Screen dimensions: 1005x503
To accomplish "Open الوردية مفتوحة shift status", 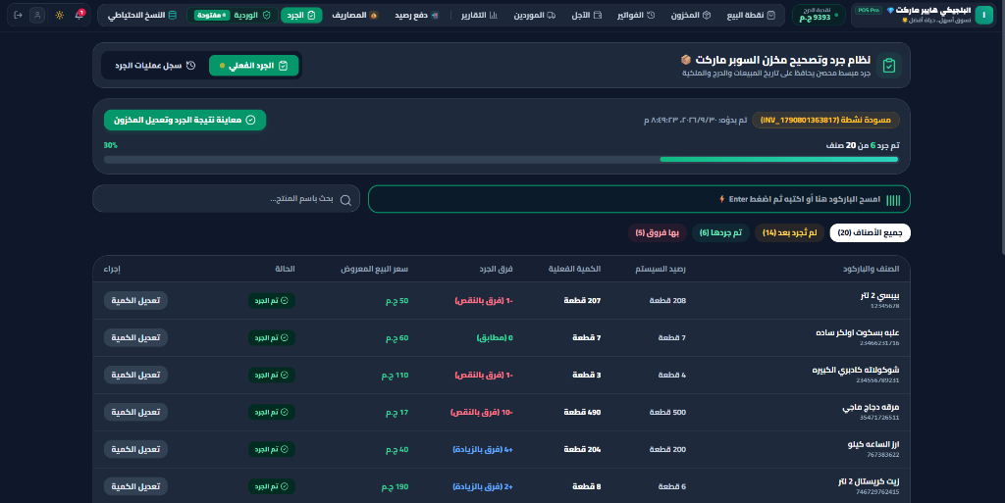I will click(x=232, y=15).
